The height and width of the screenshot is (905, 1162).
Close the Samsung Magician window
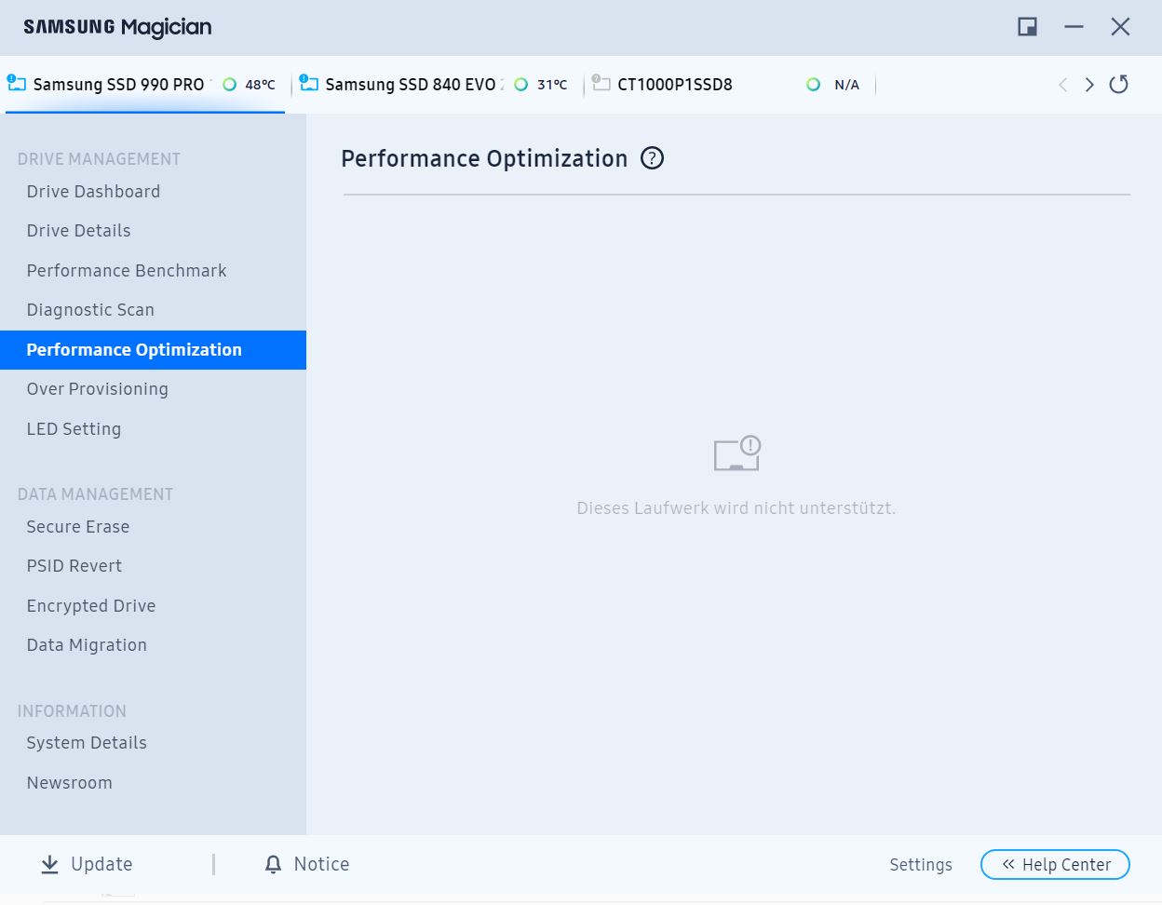coord(1120,27)
